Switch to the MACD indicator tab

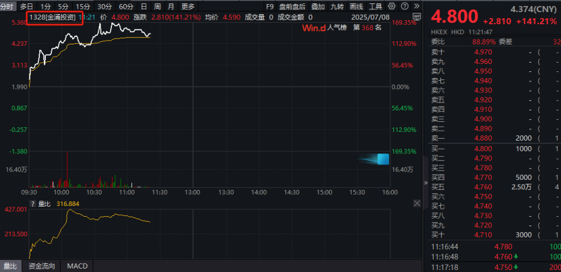[78, 267]
